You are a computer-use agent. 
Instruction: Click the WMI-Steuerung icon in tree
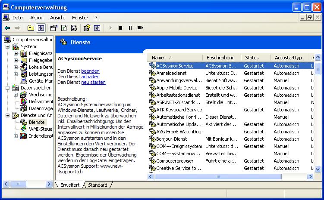24,129
